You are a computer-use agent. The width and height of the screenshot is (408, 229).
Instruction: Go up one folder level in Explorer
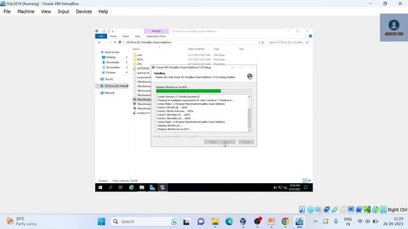click(115, 43)
